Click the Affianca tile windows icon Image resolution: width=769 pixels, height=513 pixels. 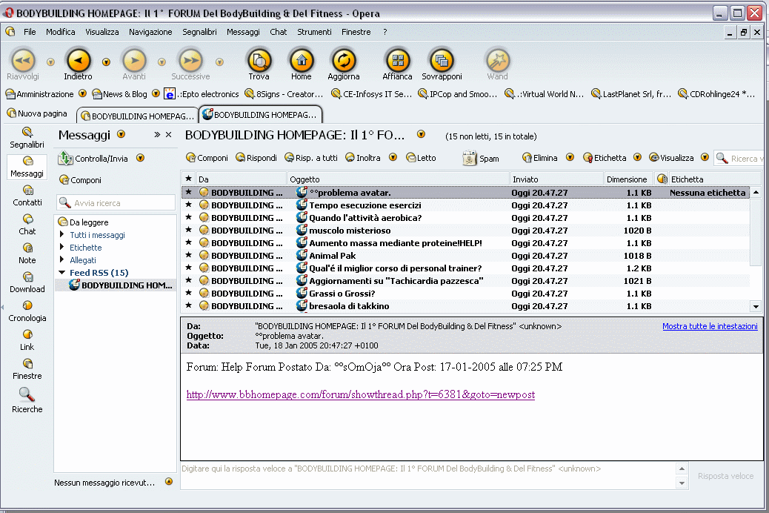[397, 61]
